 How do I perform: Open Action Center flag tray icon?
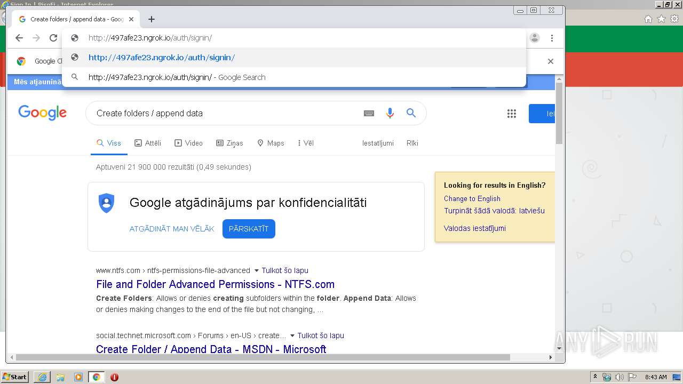pyautogui.click(x=632, y=377)
